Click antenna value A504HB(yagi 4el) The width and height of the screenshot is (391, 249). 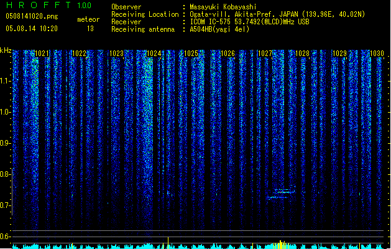(x=219, y=29)
